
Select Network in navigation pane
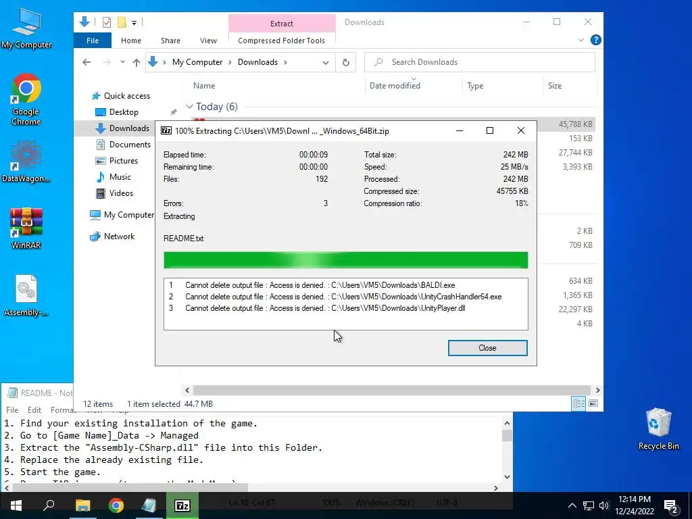112,237
